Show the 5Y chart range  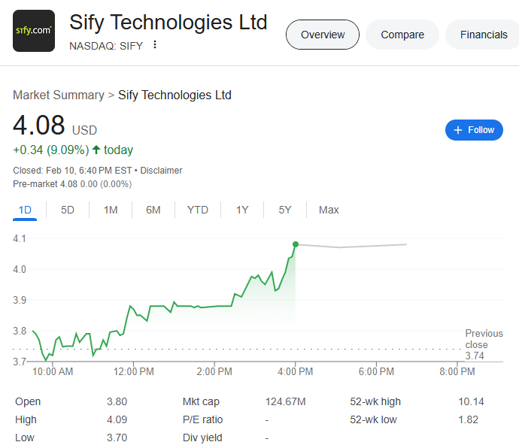click(x=285, y=210)
